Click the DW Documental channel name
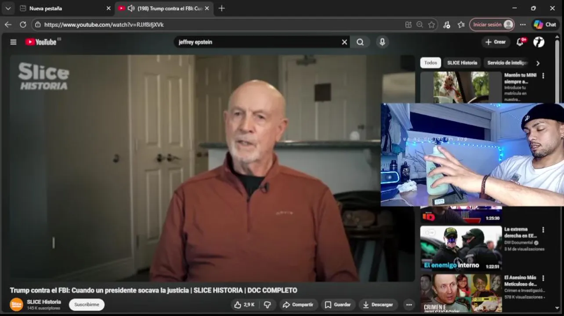 (x=518, y=243)
